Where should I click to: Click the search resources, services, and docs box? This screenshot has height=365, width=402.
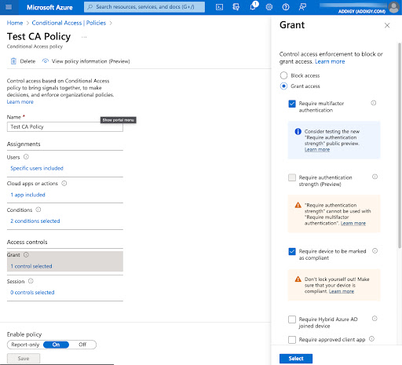pos(144,7)
